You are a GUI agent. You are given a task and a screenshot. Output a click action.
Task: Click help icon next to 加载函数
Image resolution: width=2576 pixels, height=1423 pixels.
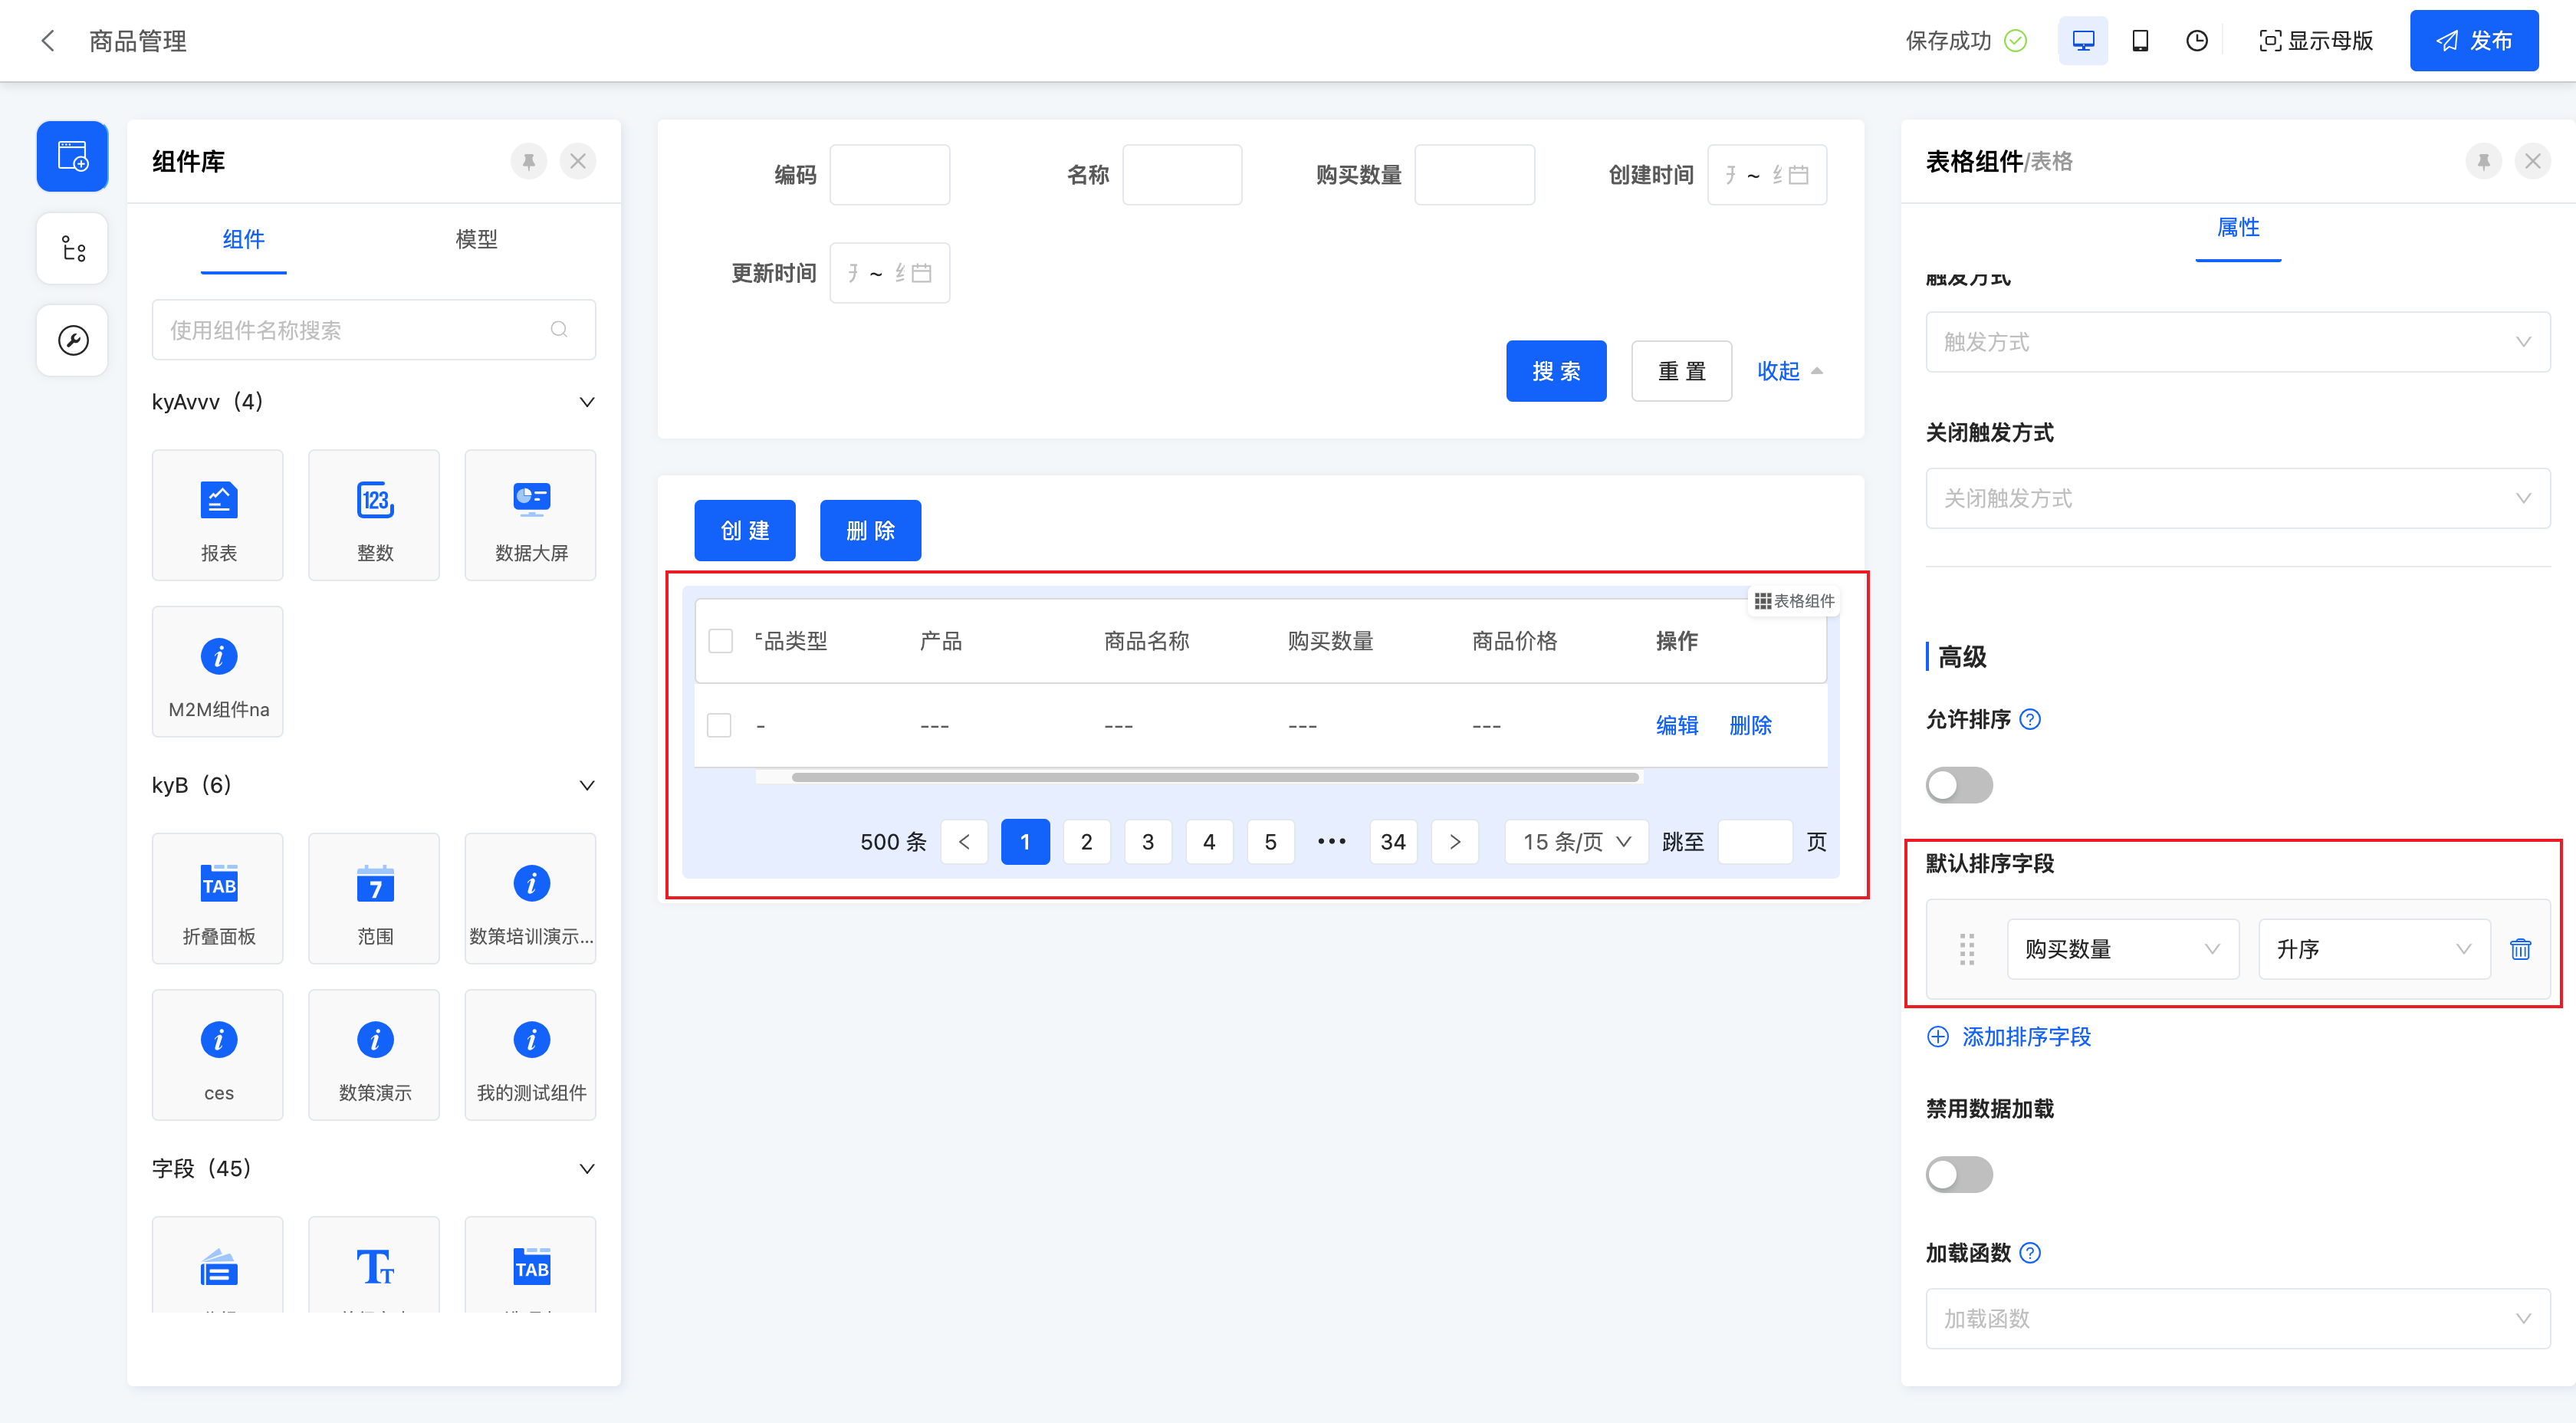pyautogui.click(x=2030, y=1253)
